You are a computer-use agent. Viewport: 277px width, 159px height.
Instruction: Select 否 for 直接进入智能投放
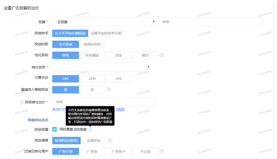(x=92, y=90)
